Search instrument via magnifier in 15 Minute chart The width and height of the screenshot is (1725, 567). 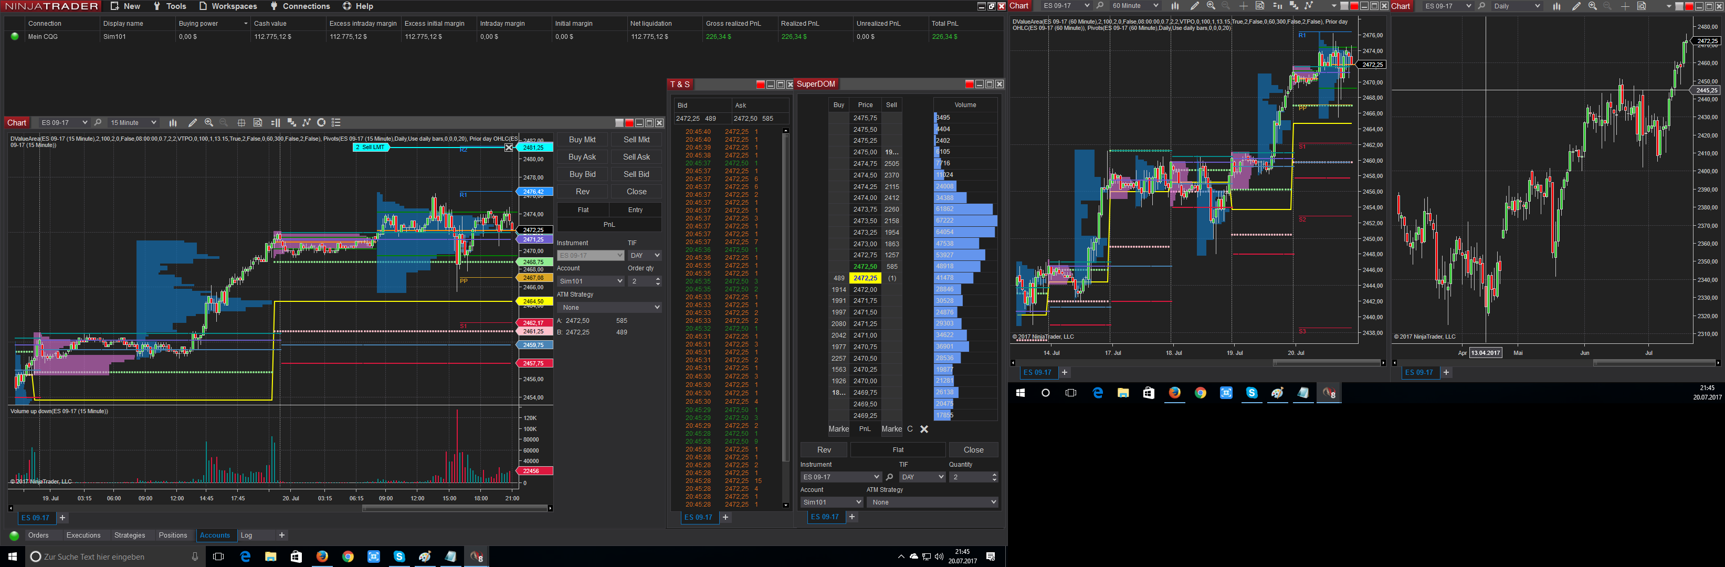tap(98, 122)
